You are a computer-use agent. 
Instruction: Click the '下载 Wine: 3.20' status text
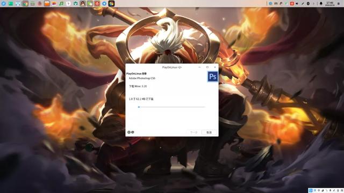[x=138, y=86]
